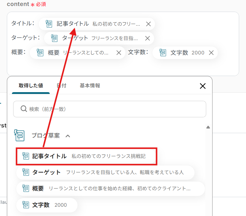Focus the 検索（前方一致） search field
Viewport: 246px width, 216px height.
pyautogui.click(x=110, y=109)
